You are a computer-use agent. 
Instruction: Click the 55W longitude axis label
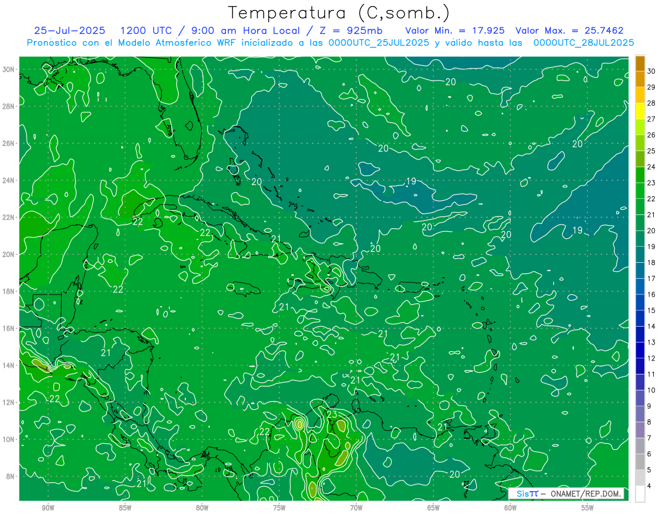coord(588,508)
